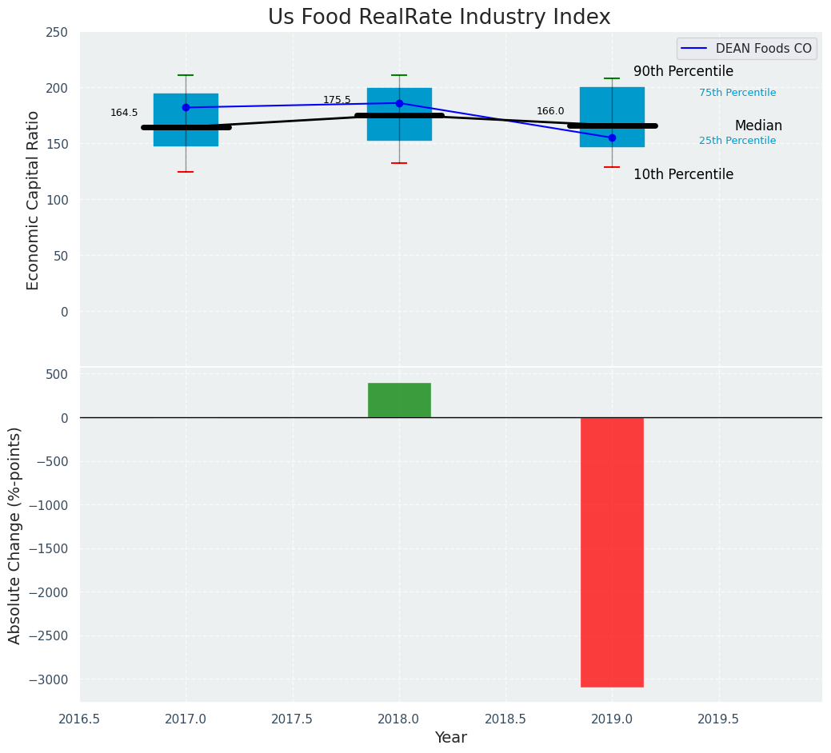Click the 75th Percentile annotation

click(x=737, y=93)
